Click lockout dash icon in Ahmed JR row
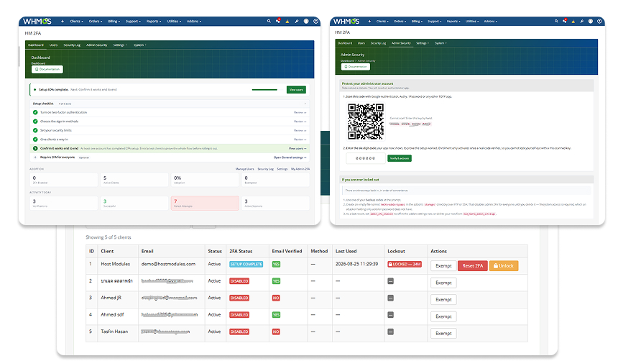The height and width of the screenshot is (361, 641). tap(391, 298)
